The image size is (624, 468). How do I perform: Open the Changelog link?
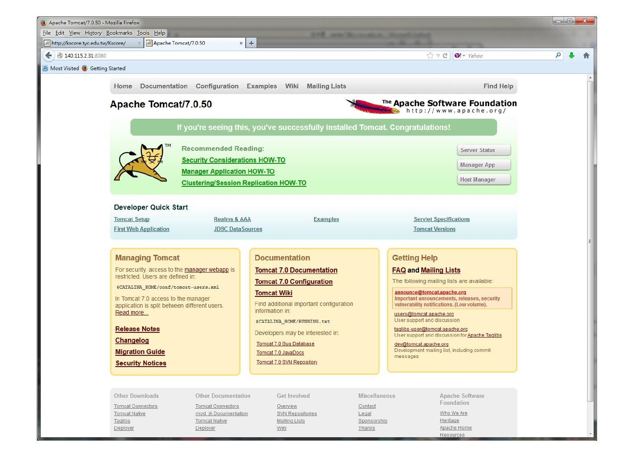(x=132, y=341)
